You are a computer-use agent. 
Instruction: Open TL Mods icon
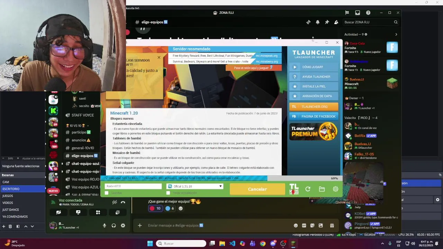coord(294,189)
